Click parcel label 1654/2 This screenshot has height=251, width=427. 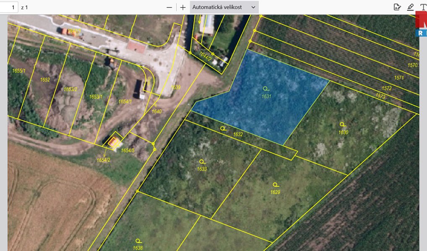(103, 160)
